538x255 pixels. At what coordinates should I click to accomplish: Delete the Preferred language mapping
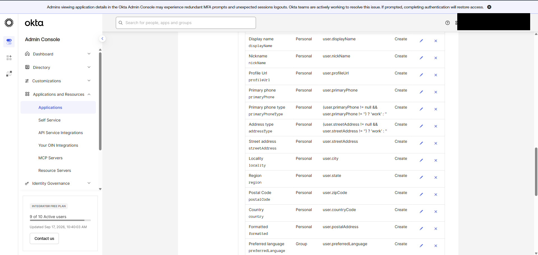pos(436,246)
